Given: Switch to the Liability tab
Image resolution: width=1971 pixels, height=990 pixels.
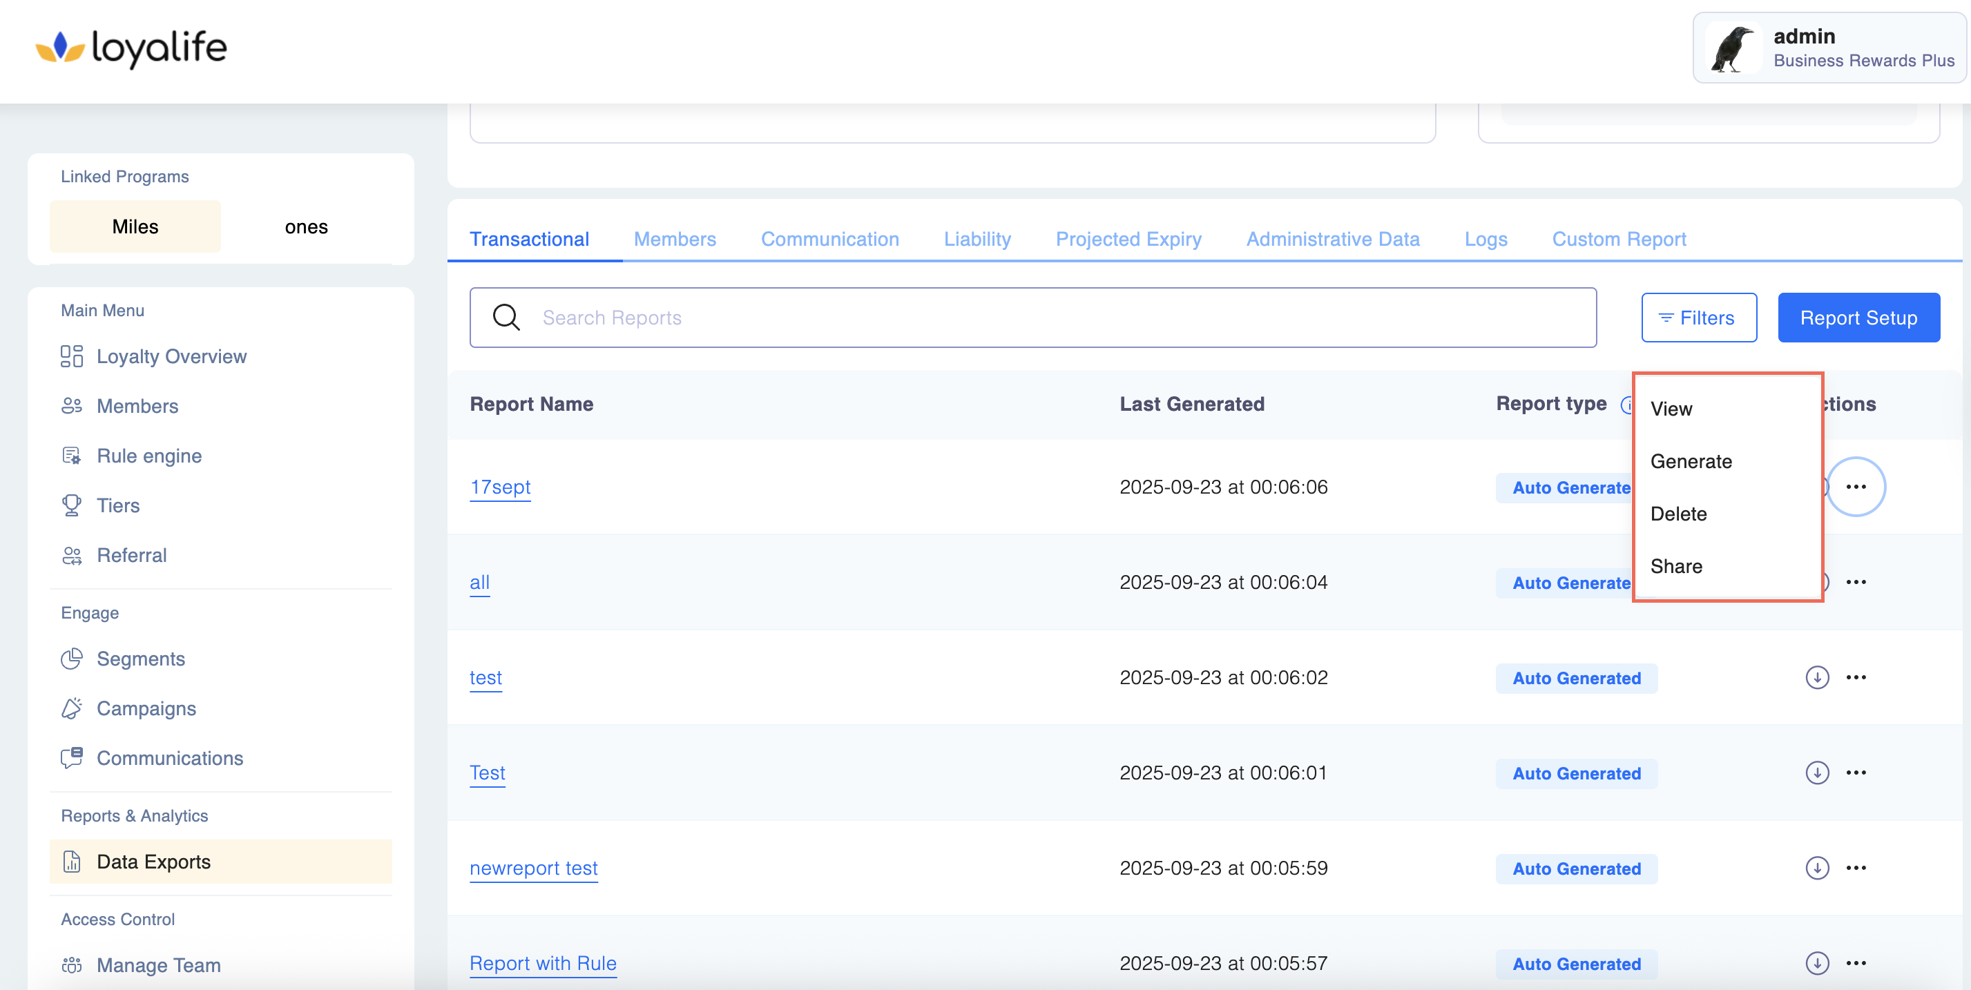Looking at the screenshot, I should 977,240.
